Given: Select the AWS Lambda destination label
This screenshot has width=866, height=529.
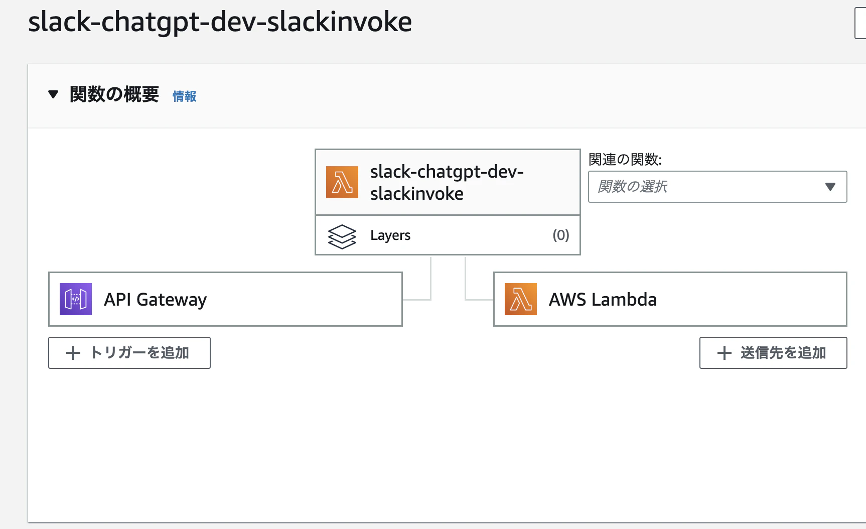Looking at the screenshot, I should pos(603,300).
